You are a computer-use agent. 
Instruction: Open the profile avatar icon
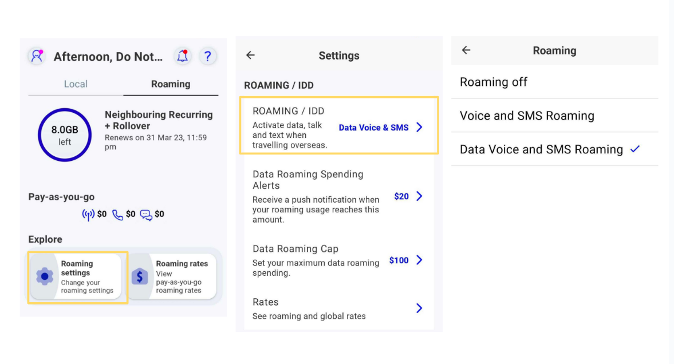37,56
